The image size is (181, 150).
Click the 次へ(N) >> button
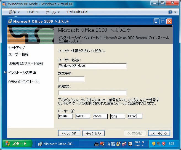point(159,133)
